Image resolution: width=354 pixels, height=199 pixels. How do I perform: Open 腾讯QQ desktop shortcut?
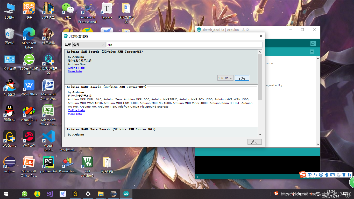(x=10, y=113)
